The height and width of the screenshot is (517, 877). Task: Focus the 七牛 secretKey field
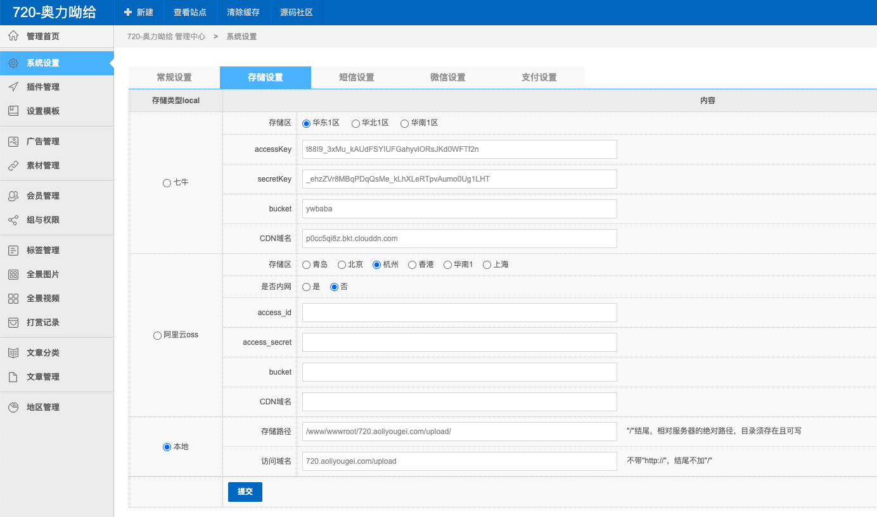(459, 179)
